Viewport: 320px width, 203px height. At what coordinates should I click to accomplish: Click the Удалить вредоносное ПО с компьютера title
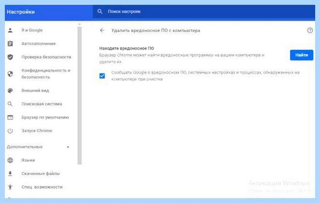156,30
